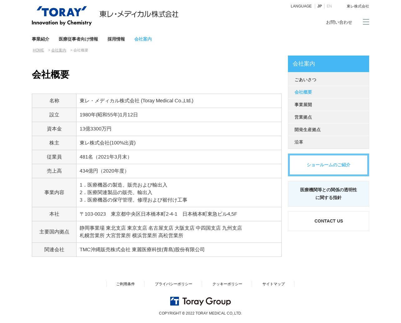Select 沿革 in the sidebar
The width and height of the screenshot is (401, 323).
click(x=329, y=142)
